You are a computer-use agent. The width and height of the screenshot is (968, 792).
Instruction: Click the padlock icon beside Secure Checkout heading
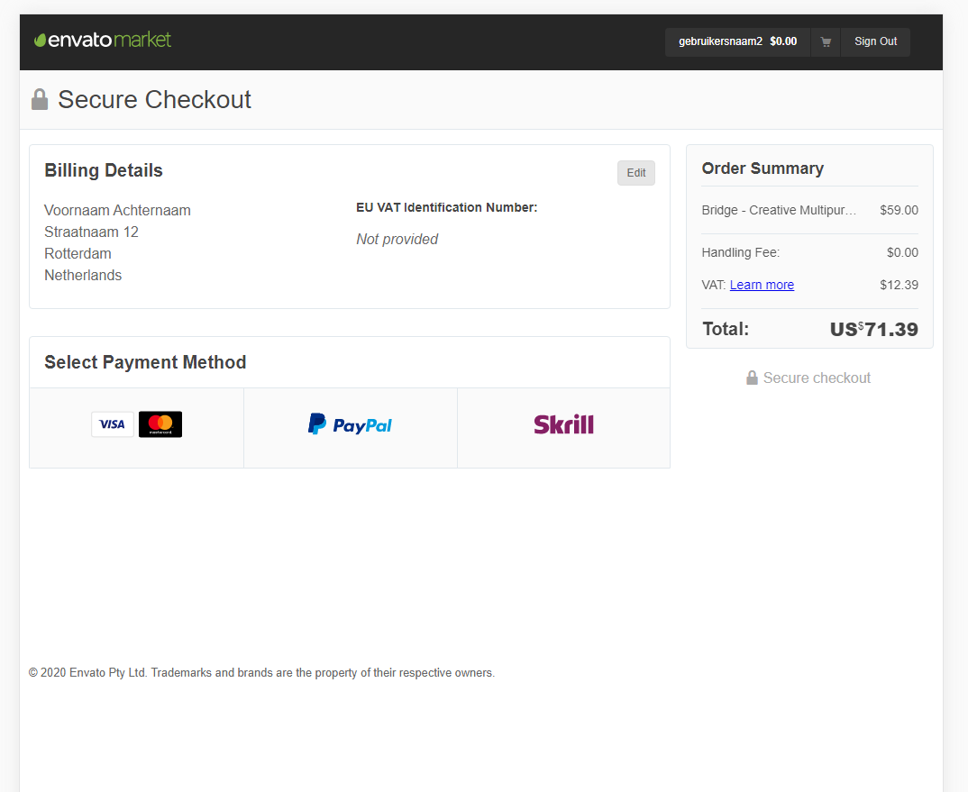pyautogui.click(x=40, y=99)
